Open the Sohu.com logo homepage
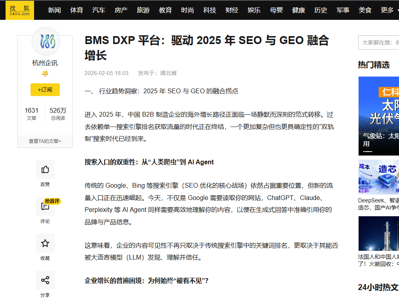The width and height of the screenshot is (399, 298). tap(20, 10)
